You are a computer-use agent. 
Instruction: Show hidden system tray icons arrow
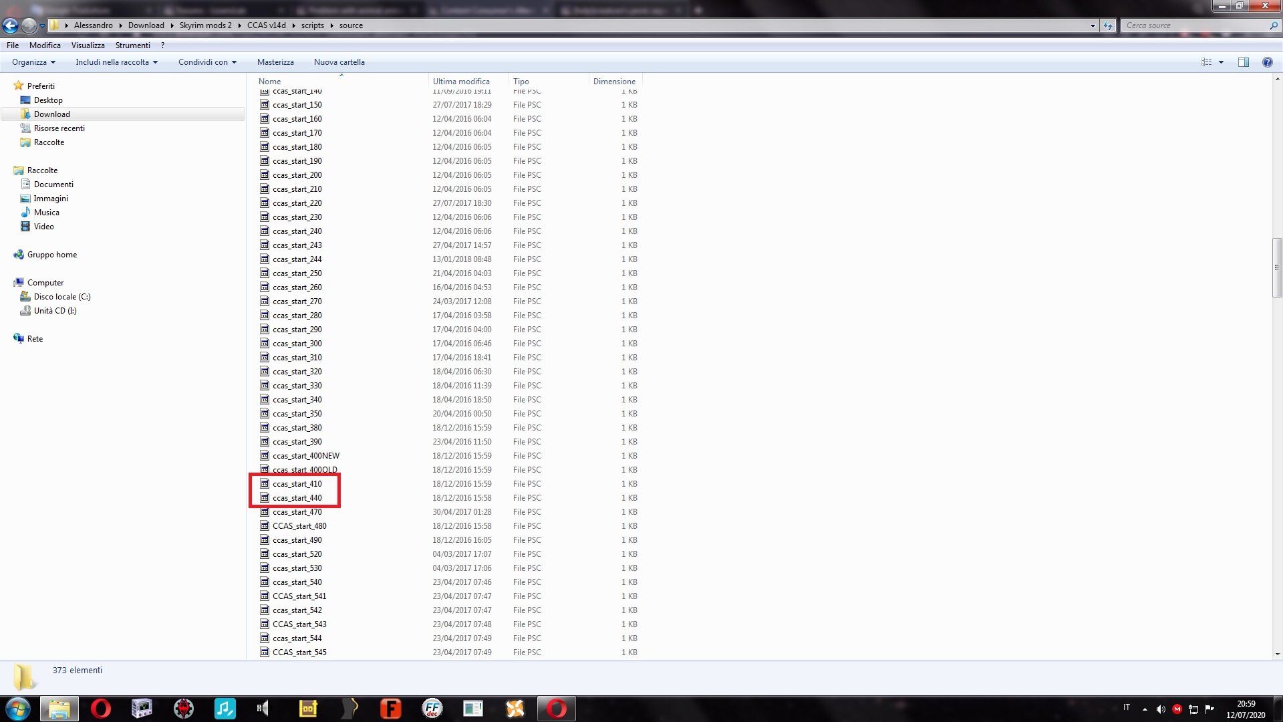1145,709
